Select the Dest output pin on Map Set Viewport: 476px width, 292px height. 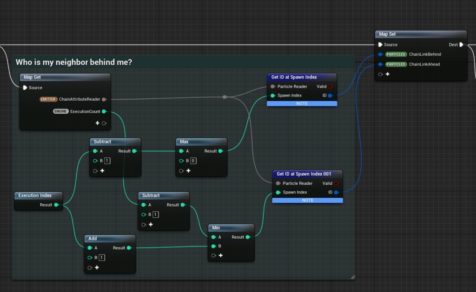click(462, 45)
